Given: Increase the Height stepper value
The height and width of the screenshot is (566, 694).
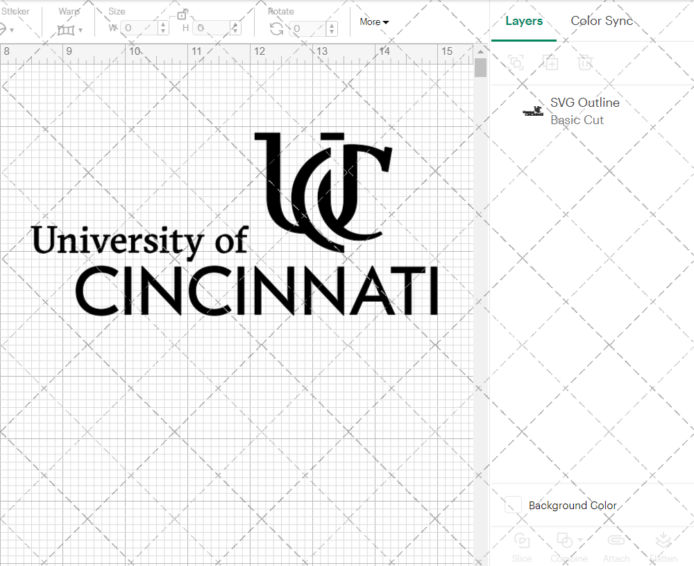Looking at the screenshot, I should coord(235,25).
